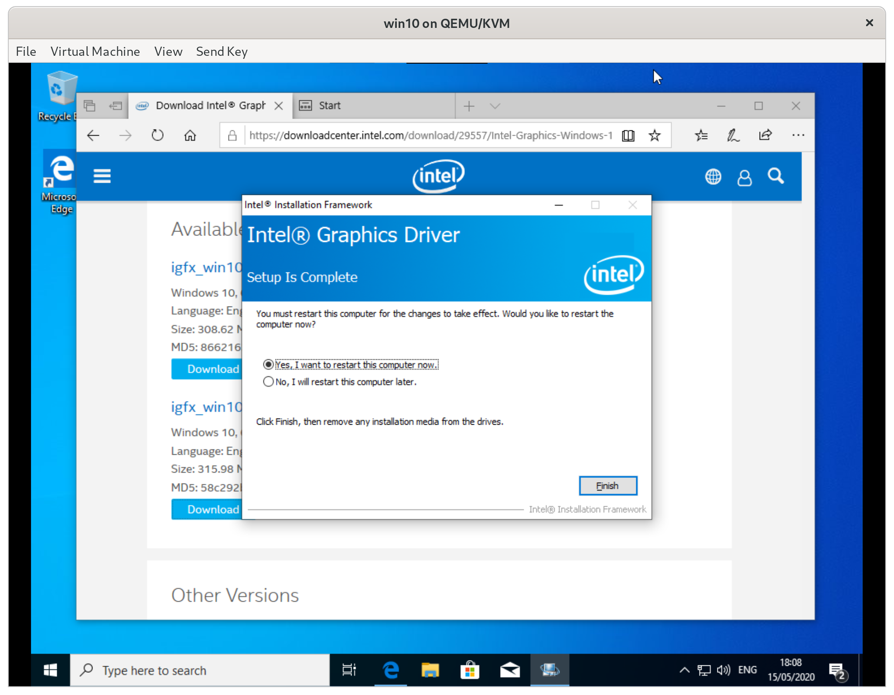Click the Finish button in the installer
Screen dimensions: 894x695
pyautogui.click(x=608, y=486)
